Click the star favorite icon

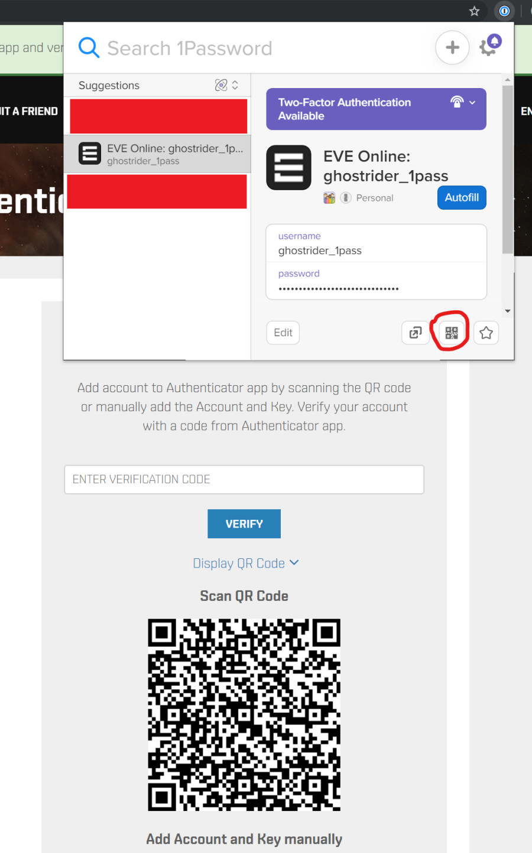[486, 333]
